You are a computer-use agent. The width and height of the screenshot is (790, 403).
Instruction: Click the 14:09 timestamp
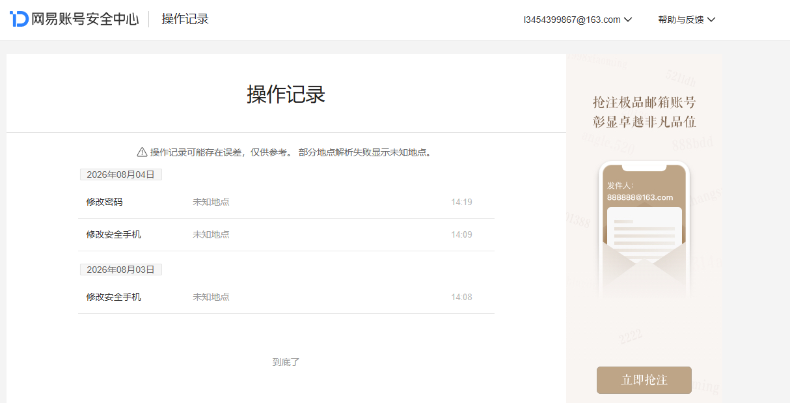point(461,234)
